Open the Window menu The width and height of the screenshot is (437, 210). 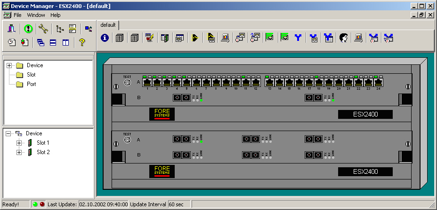tap(36, 15)
